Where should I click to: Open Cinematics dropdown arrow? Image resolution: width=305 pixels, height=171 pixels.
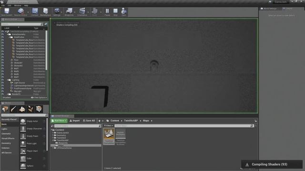88,12
